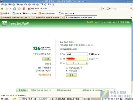Open the 工具 (Tools) menu
Screen dimensions: 133x100
pos(43,4)
